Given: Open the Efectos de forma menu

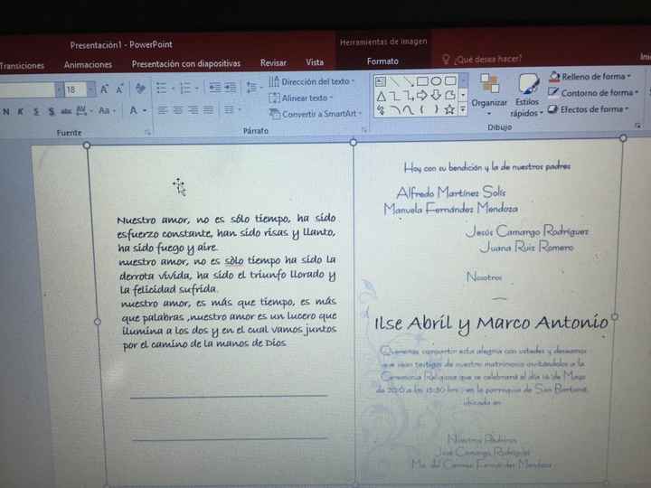Looking at the screenshot, I should (589, 109).
